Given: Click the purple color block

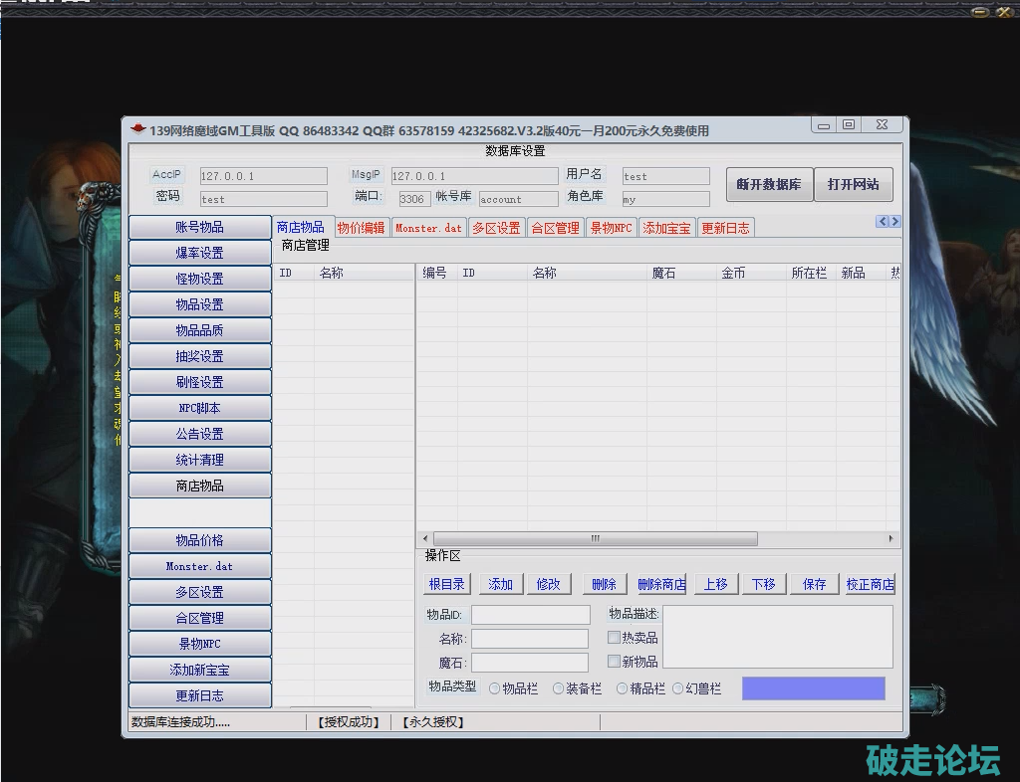Looking at the screenshot, I should (813, 688).
